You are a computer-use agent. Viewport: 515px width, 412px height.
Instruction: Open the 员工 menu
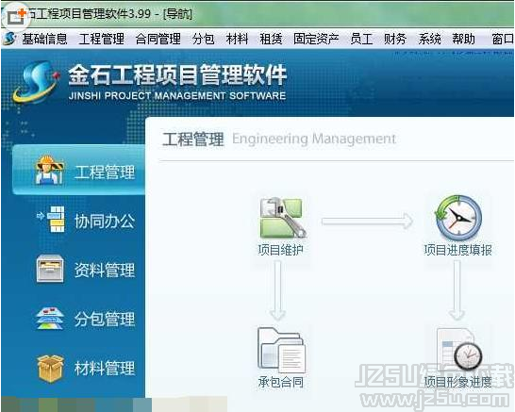point(361,39)
